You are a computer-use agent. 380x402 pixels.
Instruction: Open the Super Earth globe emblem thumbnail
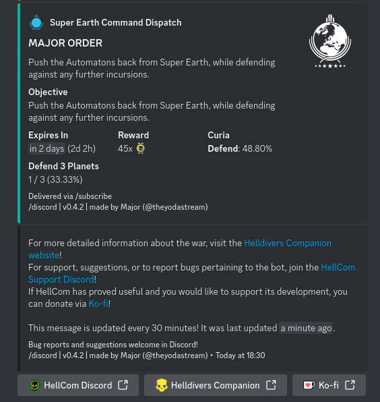(x=330, y=41)
